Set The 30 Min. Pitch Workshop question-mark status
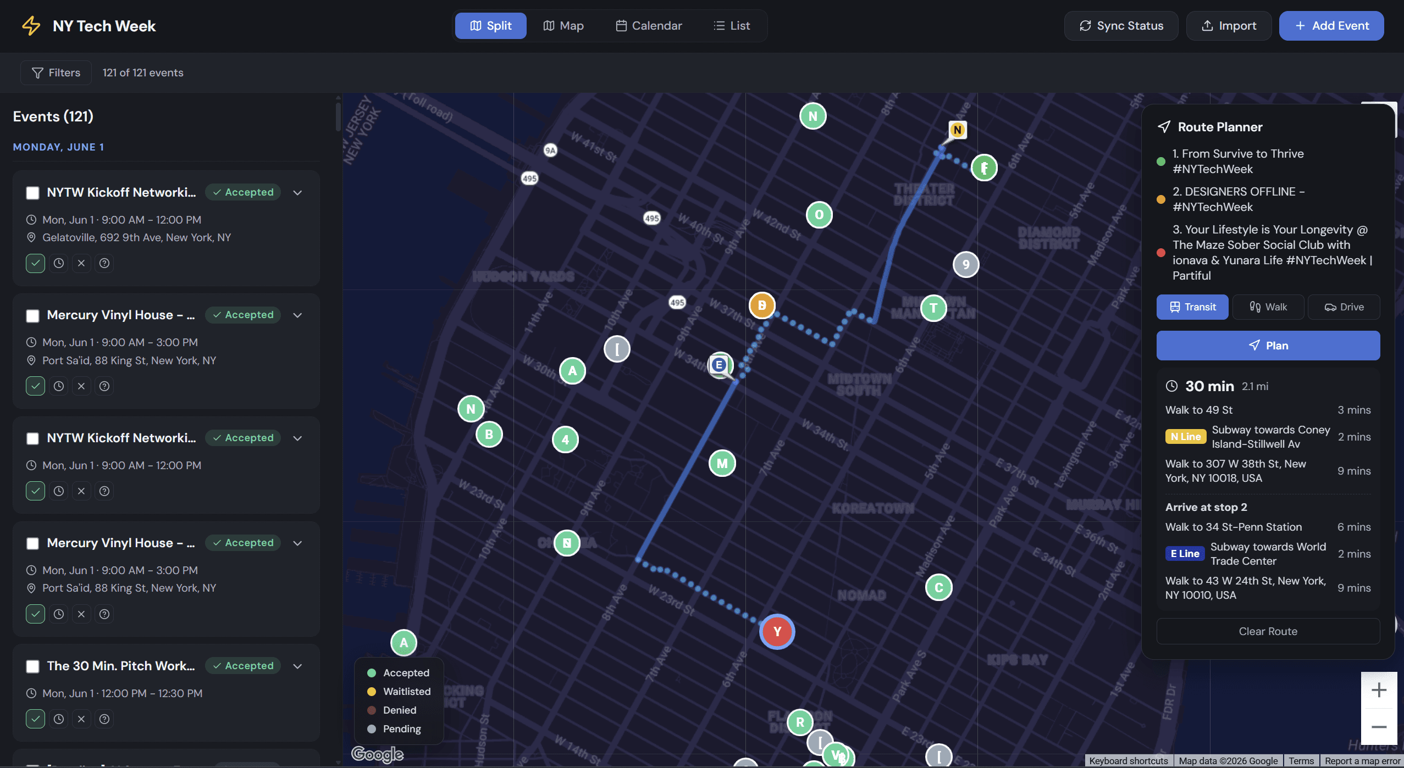The image size is (1404, 768). 104,719
